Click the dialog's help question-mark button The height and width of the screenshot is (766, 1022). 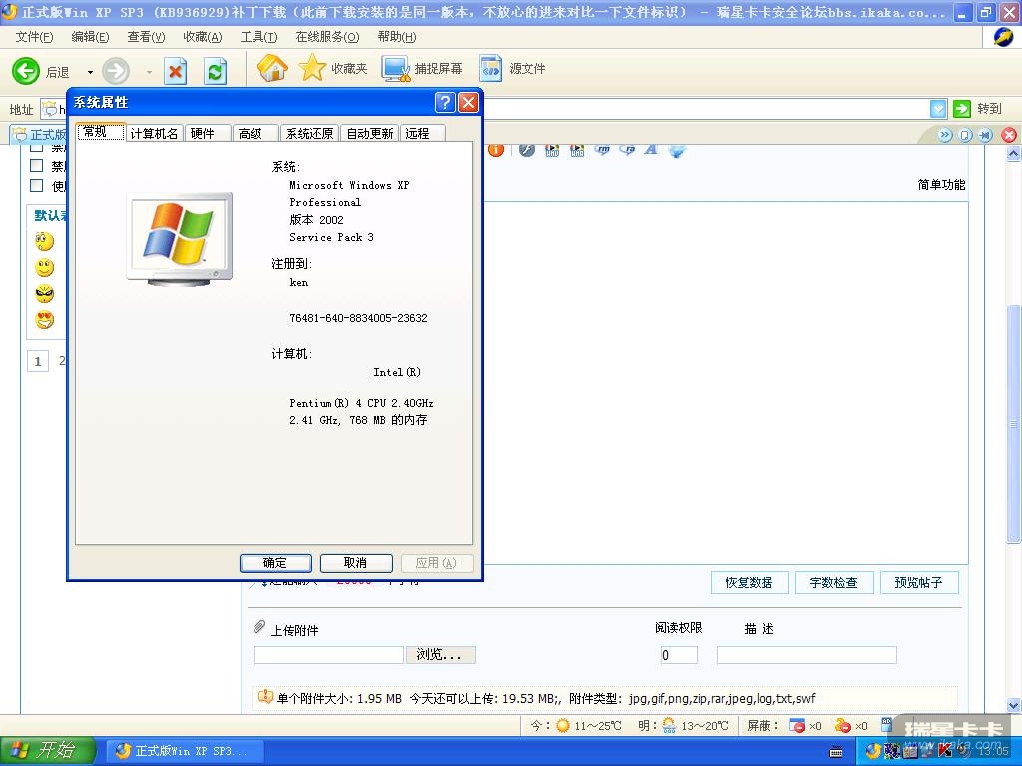point(445,103)
